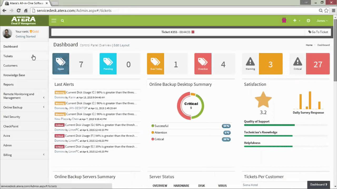Click the Critical backup donut chart
Image resolution: width=337 pixels, height=189 pixels.
(191, 106)
